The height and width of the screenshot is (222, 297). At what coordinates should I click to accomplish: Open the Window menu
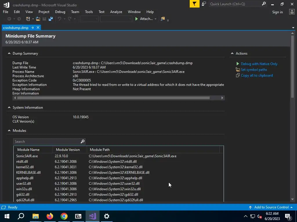pos(134,12)
